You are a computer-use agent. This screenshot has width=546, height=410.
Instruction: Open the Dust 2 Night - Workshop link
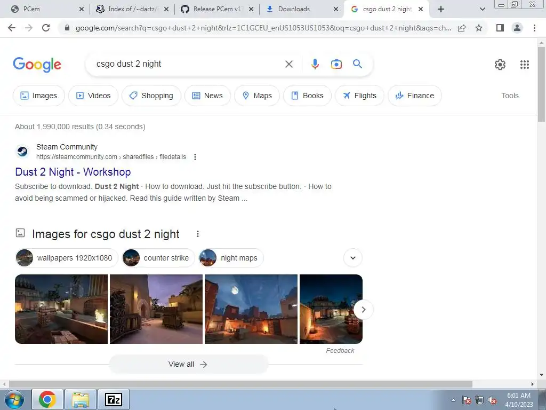(73, 172)
